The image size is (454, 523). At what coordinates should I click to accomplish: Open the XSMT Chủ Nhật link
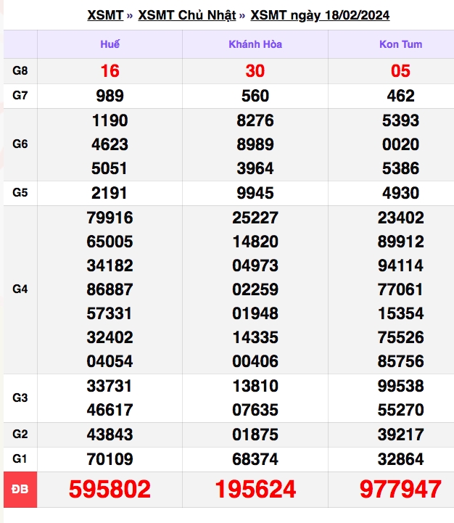pyautogui.click(x=187, y=15)
